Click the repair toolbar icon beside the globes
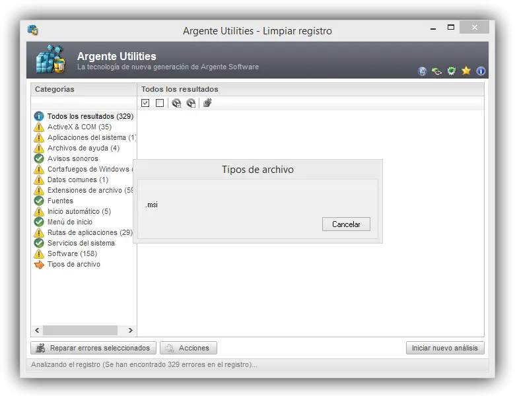The height and width of the screenshot is (398, 515). [207, 103]
